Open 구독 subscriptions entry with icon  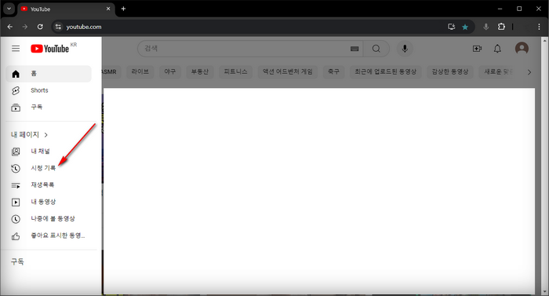click(x=49, y=107)
